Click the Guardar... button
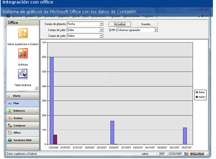 (147, 24)
